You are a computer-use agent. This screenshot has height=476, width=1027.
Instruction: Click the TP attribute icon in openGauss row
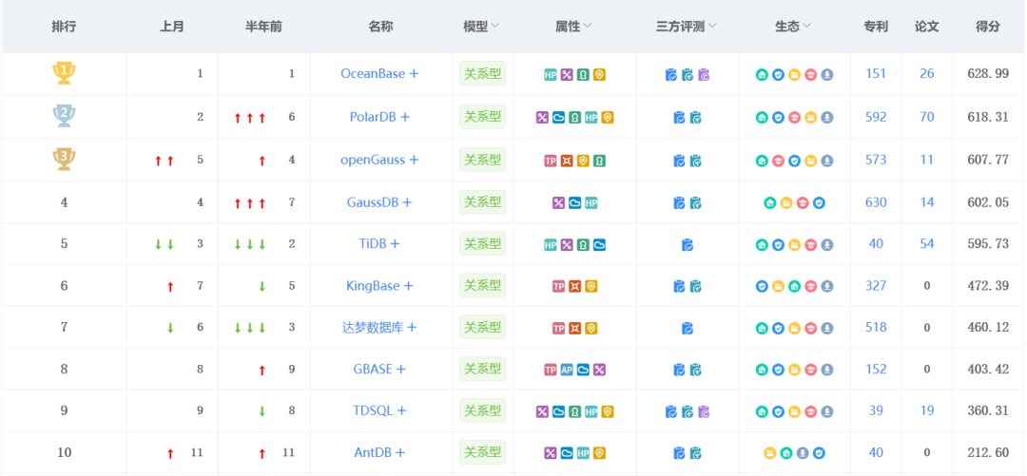click(x=551, y=161)
